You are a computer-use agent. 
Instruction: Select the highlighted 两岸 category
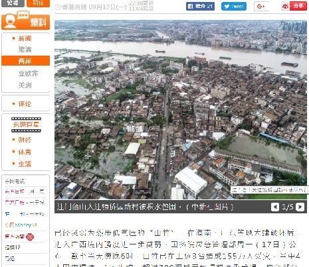click(25, 61)
